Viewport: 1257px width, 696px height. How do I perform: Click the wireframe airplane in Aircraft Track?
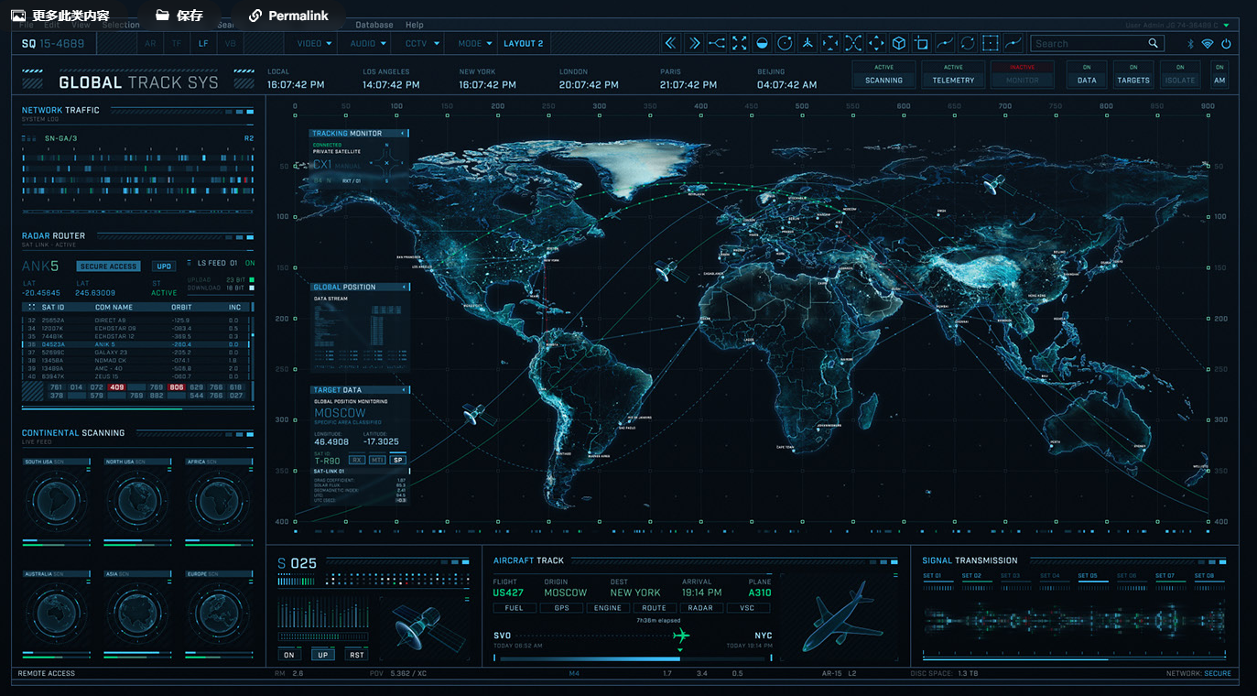842,615
